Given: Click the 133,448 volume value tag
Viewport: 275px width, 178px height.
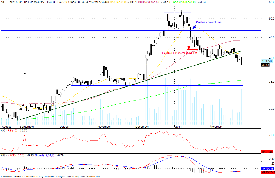Looking at the screenshot, I should (267, 61).
